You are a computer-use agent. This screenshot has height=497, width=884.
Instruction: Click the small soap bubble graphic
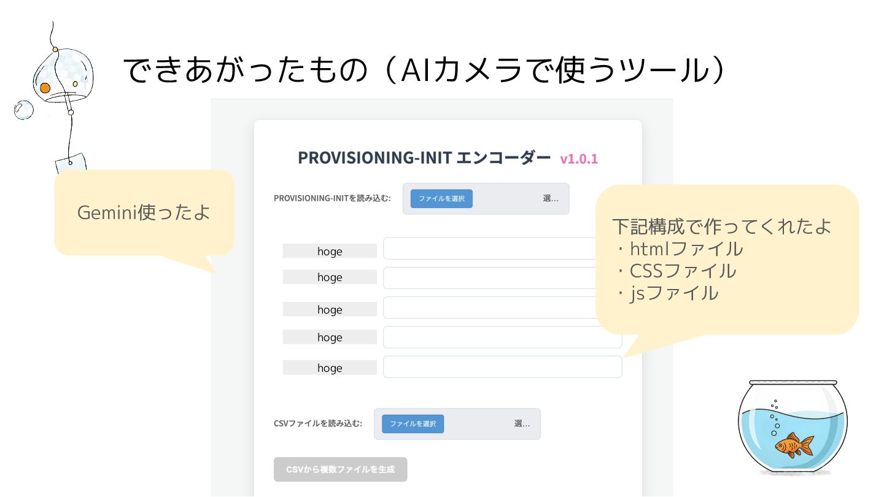24,110
